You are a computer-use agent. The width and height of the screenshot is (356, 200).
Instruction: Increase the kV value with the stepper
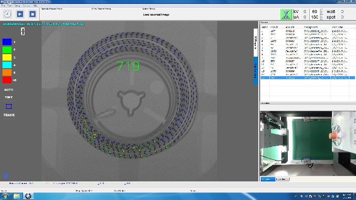click(x=321, y=11)
